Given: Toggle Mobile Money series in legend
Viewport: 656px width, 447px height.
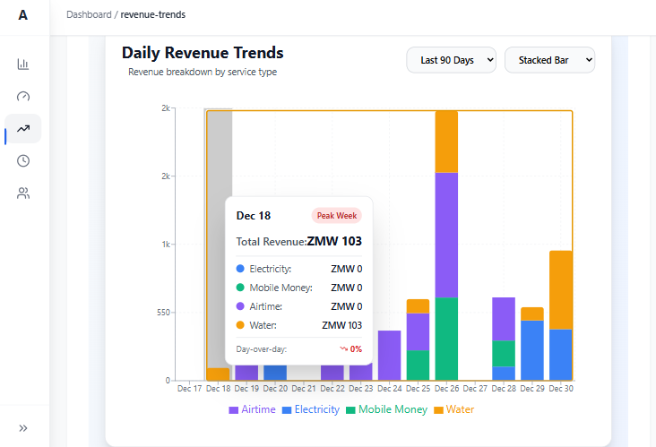Looking at the screenshot, I should (386, 409).
